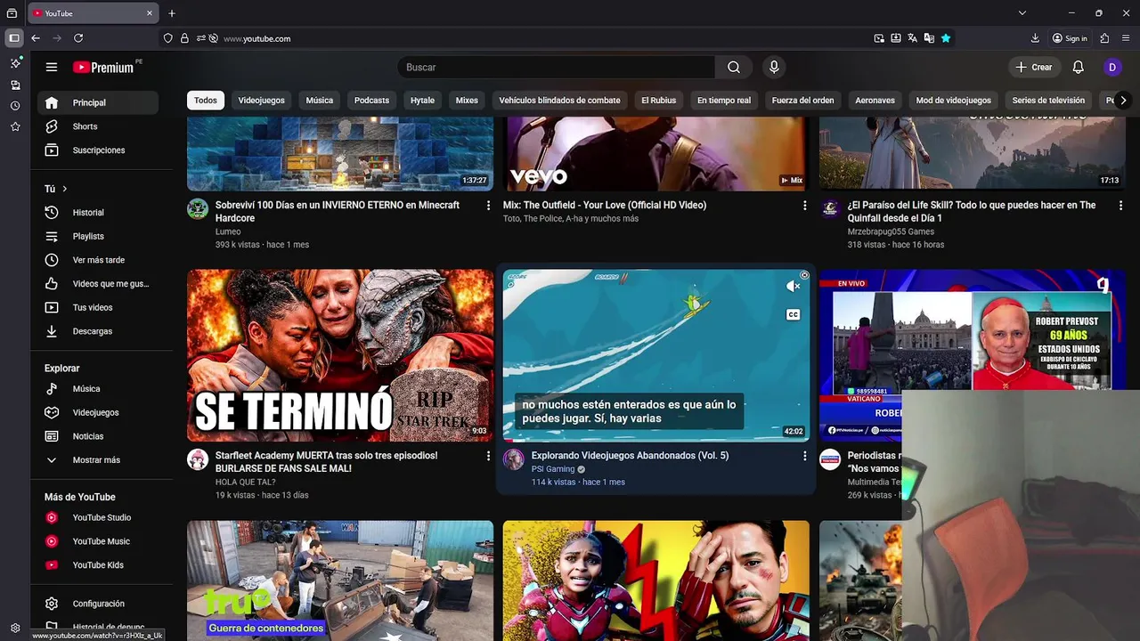Click the www.youtube.com address bar
The width and height of the screenshot is (1140, 641).
point(543,38)
